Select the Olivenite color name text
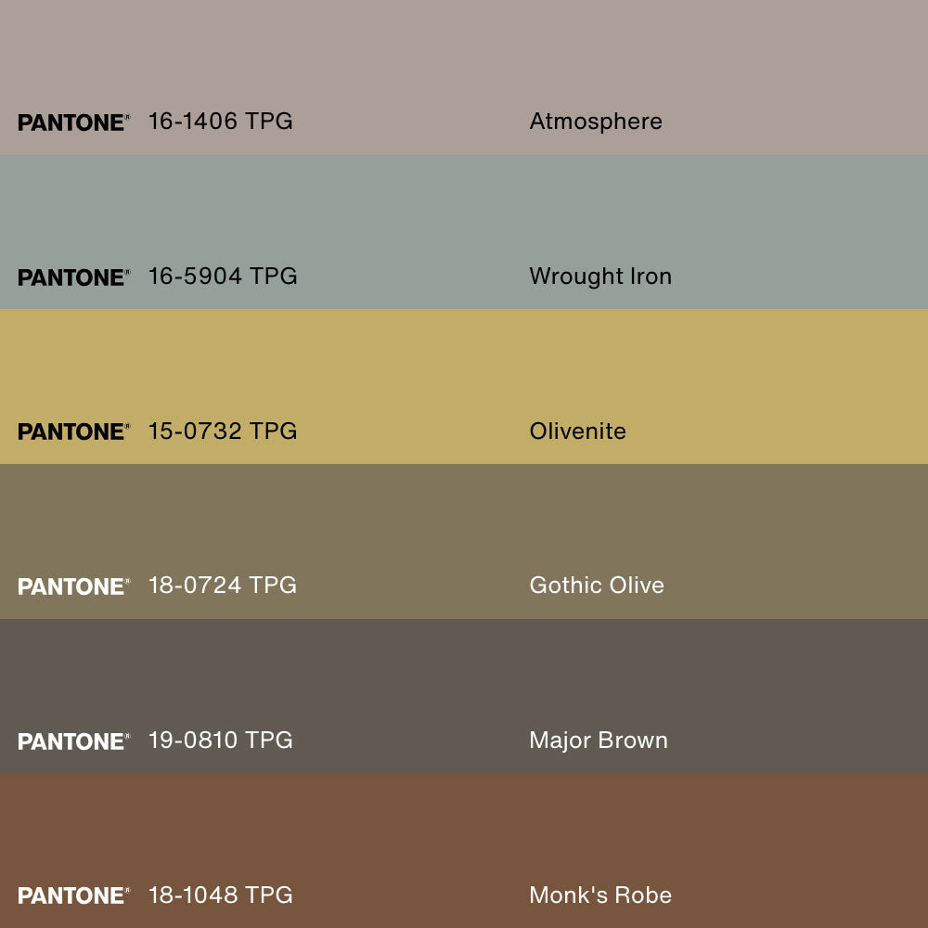This screenshot has width=928, height=928. tap(577, 432)
